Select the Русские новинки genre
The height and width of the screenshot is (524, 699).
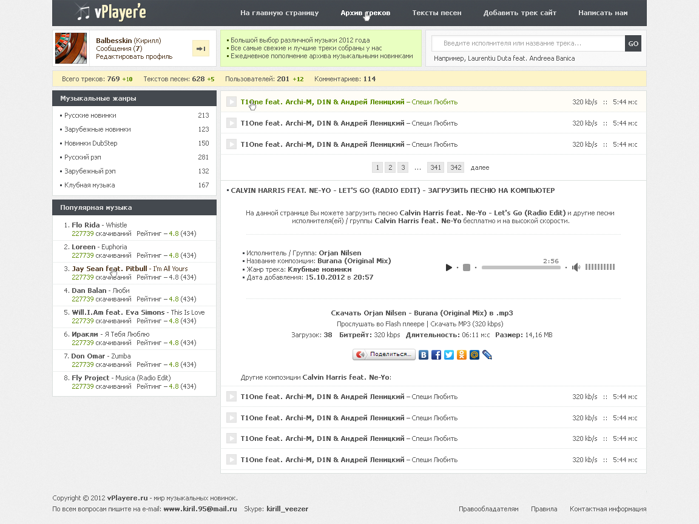click(90, 115)
